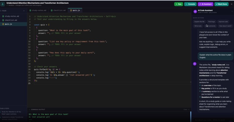Click the Add comments quick action

(x=210, y=26)
